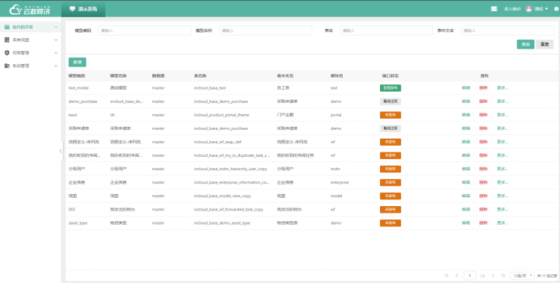This screenshot has width=560, height=283.
Task: Focus the first search input field
Action: coord(144,31)
